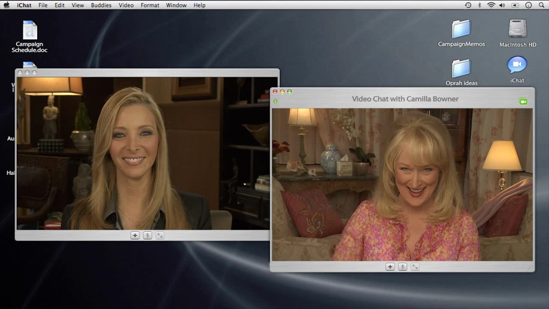
Task: Open Spotlight search magnifier
Action: click(x=541, y=5)
